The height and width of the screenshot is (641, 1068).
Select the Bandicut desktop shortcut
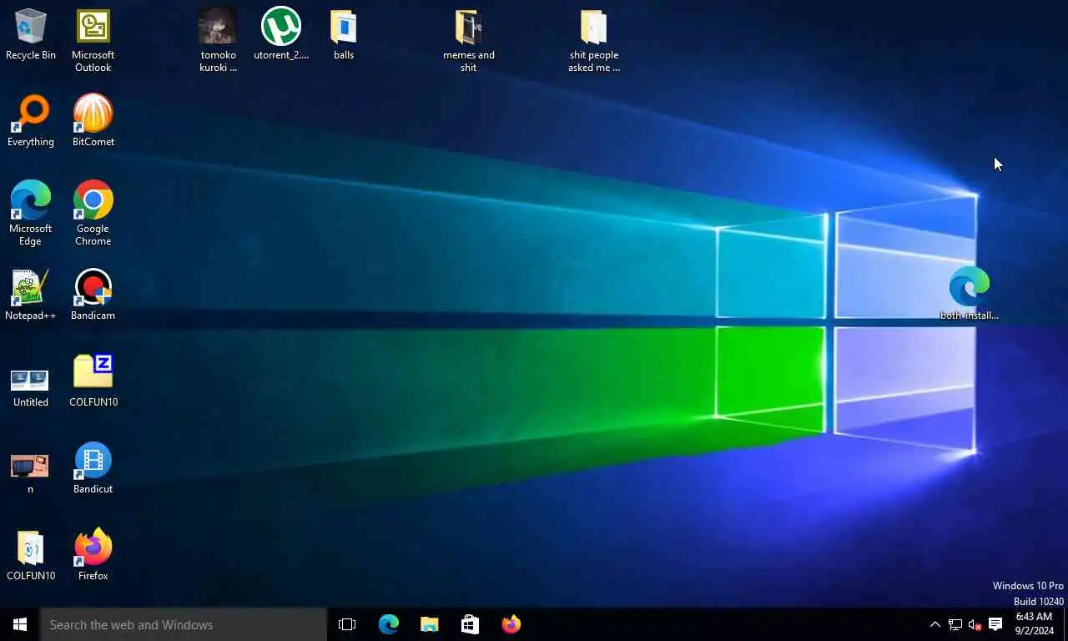tap(93, 469)
